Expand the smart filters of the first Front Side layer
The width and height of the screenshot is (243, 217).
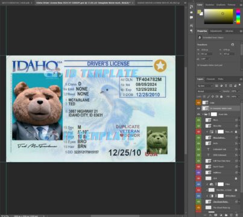[x=239, y=120]
